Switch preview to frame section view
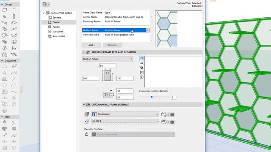Image resolution: width=271 pixels, height=152 pixels. pos(141,72)
